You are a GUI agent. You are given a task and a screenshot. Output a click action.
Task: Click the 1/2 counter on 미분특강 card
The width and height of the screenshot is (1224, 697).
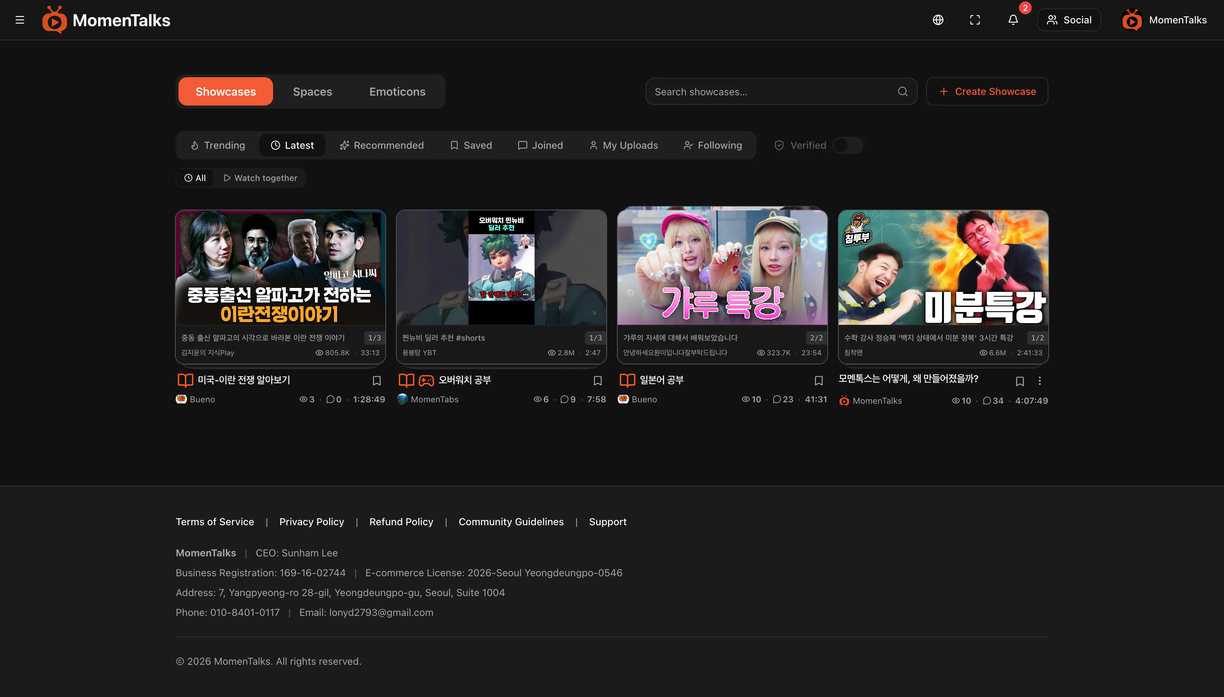[x=1037, y=338]
